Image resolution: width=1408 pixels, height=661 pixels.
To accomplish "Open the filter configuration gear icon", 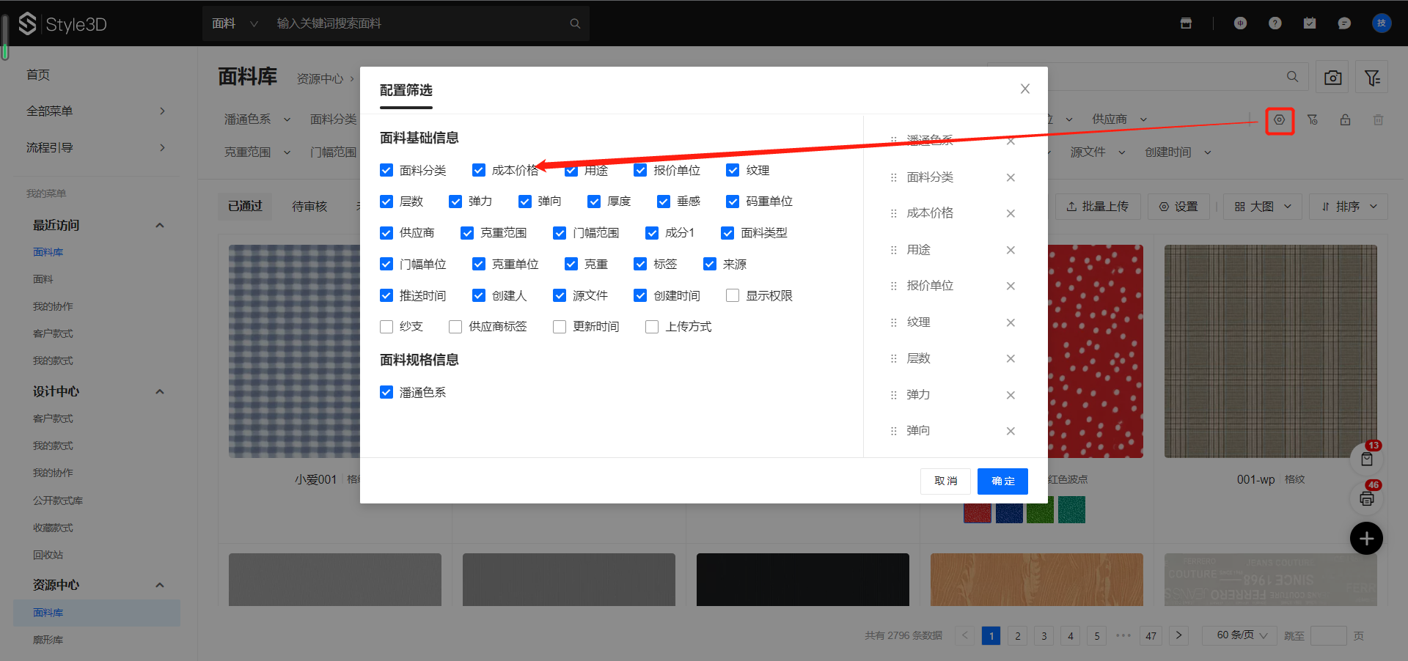I will (x=1280, y=120).
